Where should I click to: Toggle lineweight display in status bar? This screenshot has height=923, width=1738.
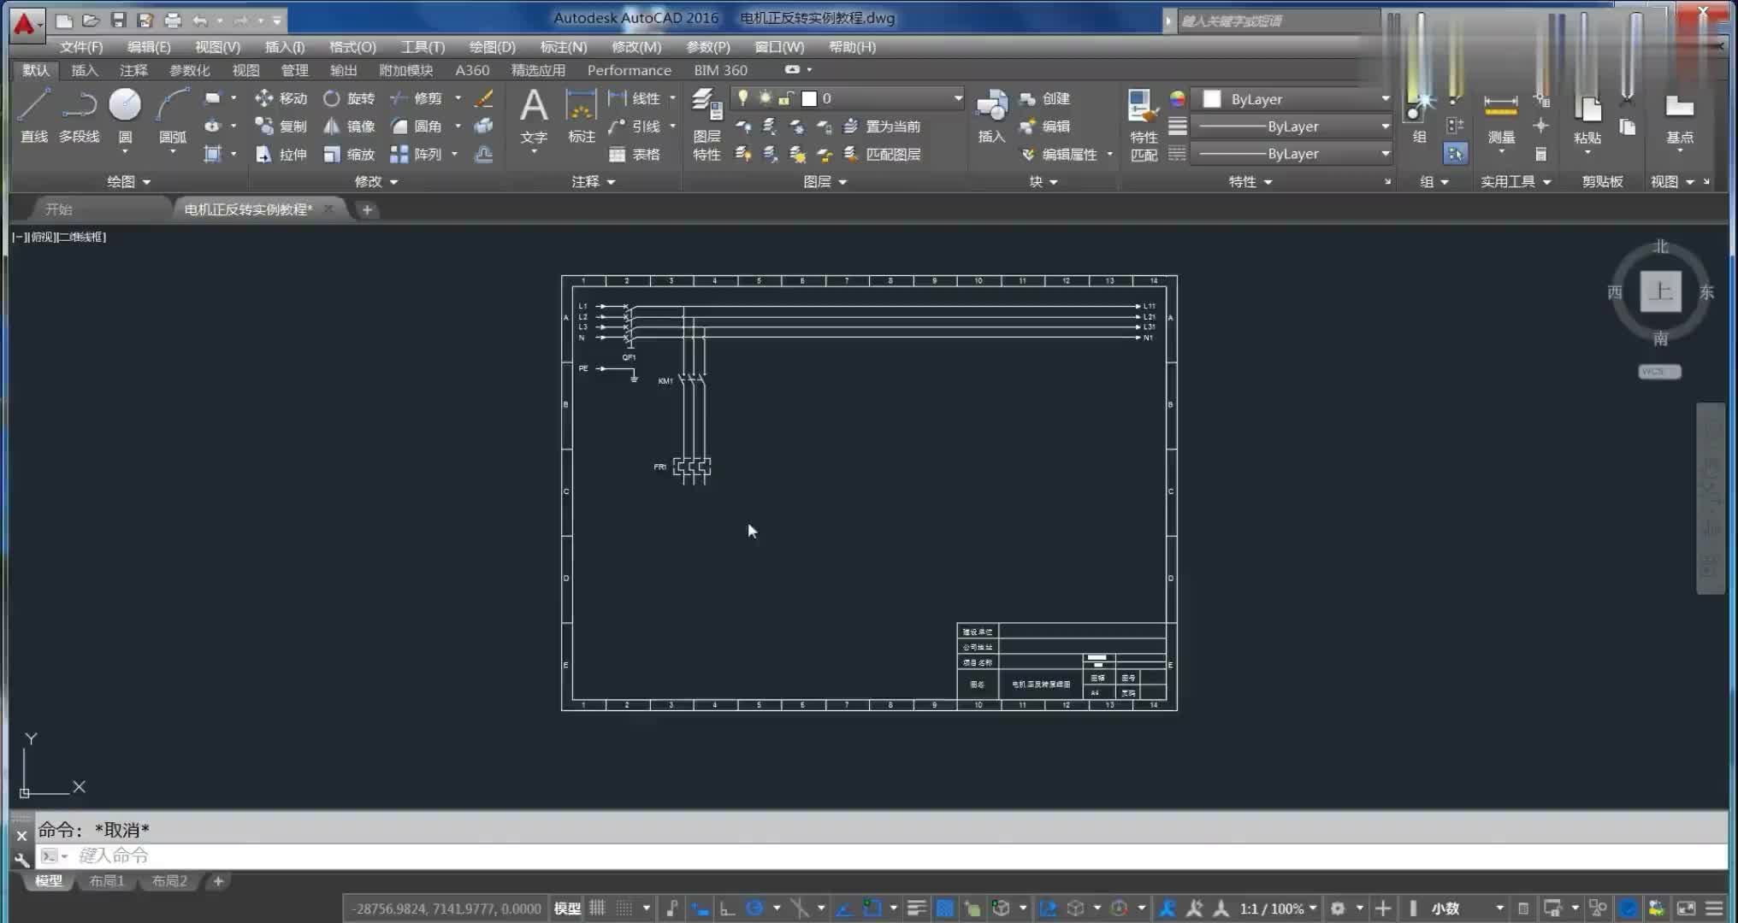click(x=916, y=908)
